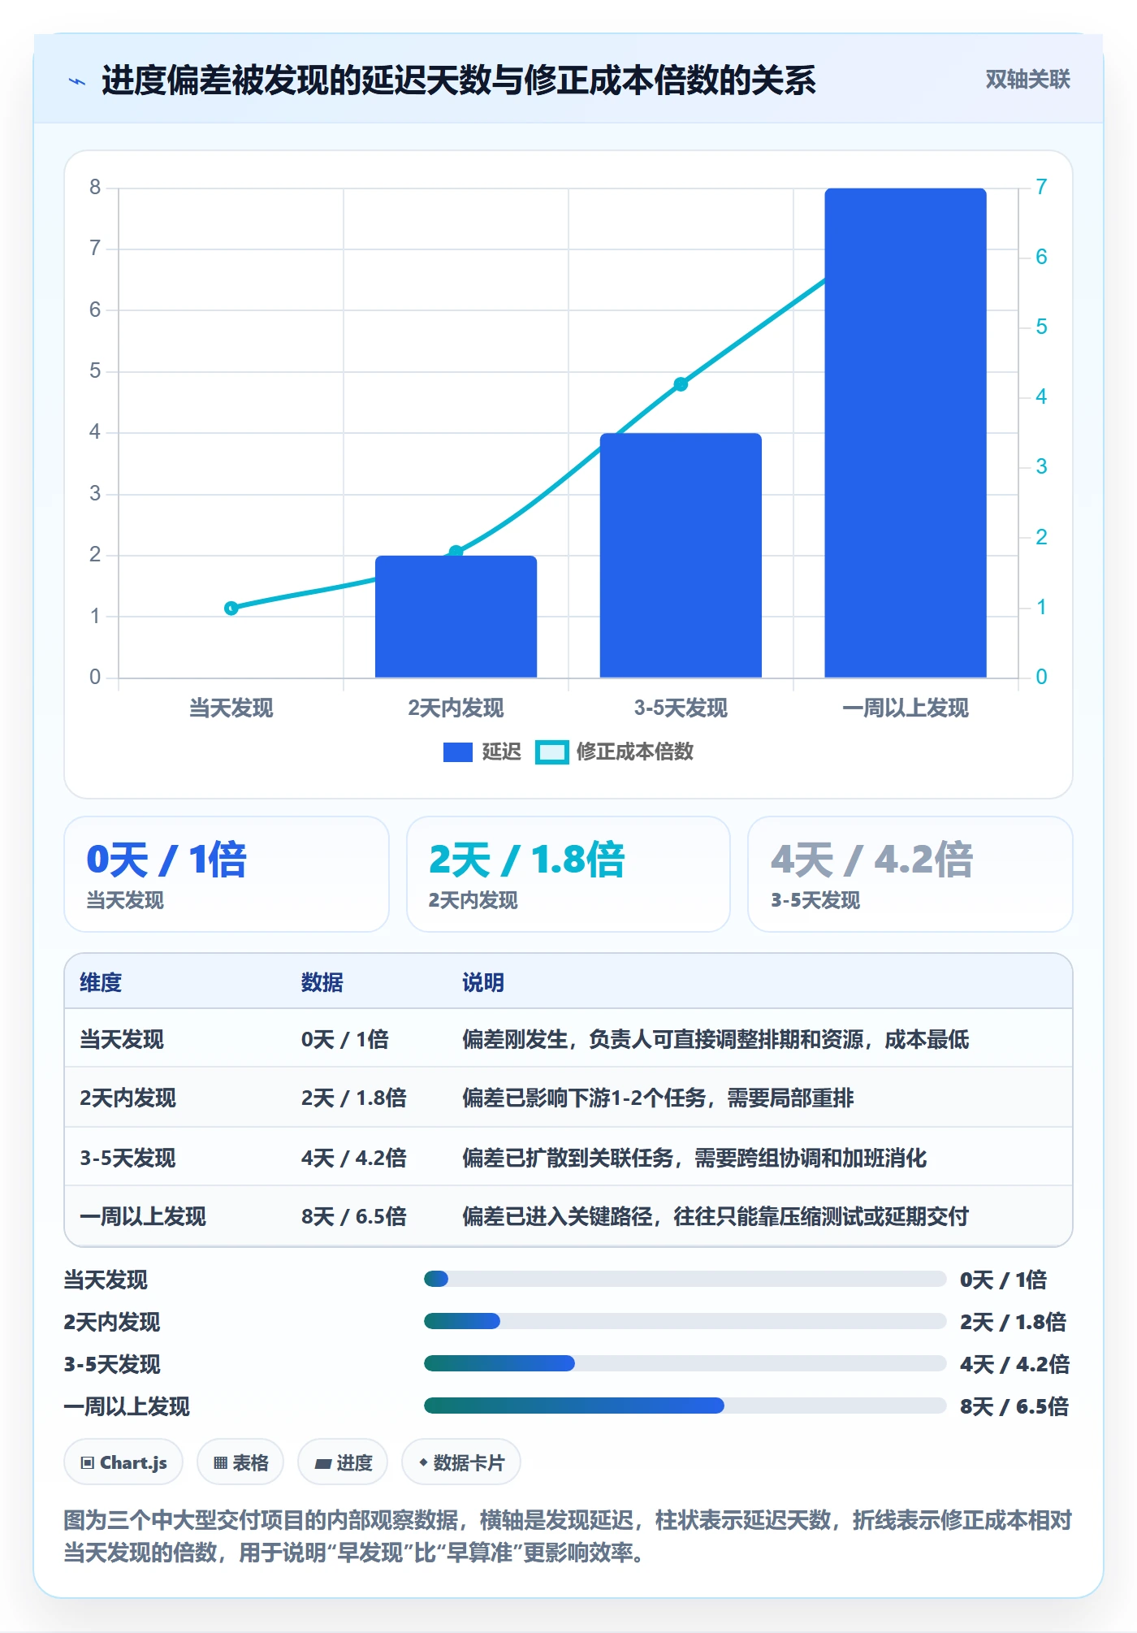The image size is (1137, 1633).
Task: Click the chart title heading text
Action: (459, 80)
